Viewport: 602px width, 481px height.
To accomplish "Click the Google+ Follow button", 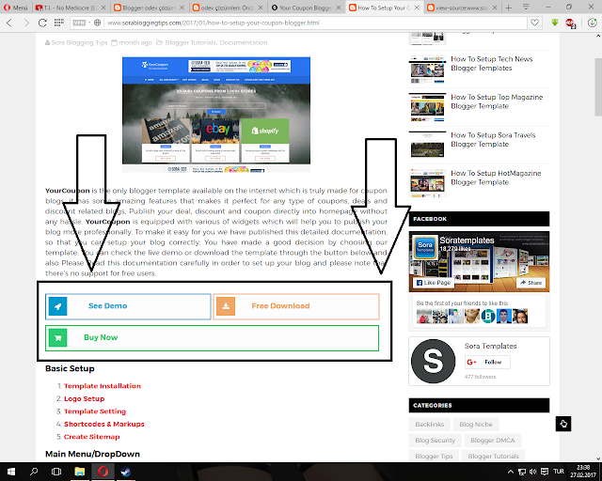I will 487,362.
